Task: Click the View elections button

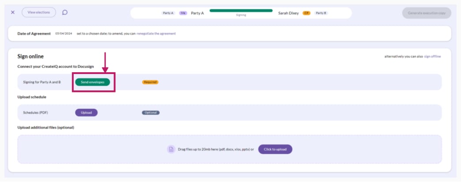Action: (39, 12)
